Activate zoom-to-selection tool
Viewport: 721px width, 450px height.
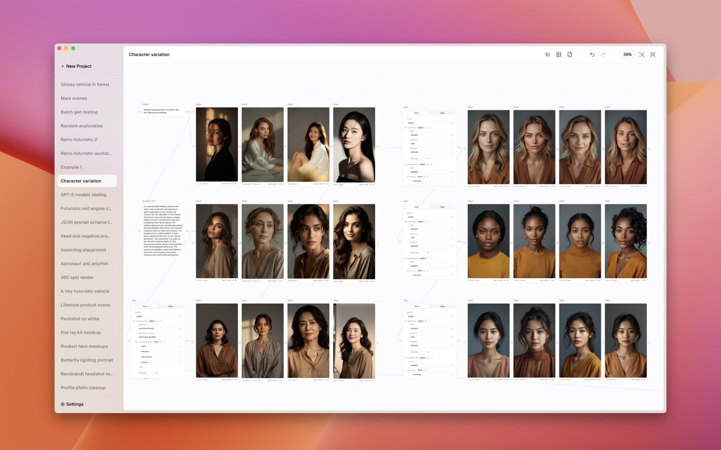coord(642,54)
